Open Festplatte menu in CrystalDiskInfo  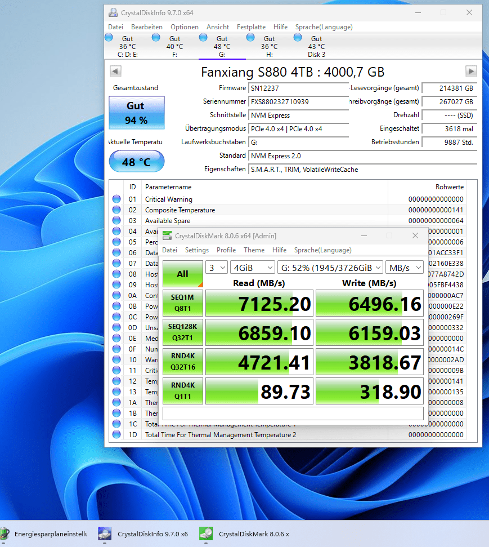(x=251, y=27)
